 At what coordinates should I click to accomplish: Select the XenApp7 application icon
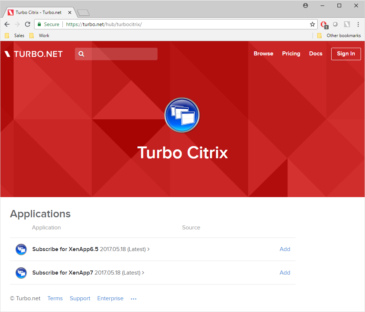pyautogui.click(x=21, y=273)
